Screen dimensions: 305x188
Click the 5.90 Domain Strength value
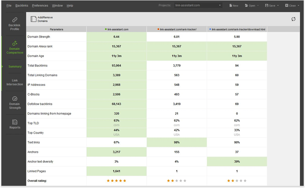coord(237,37)
